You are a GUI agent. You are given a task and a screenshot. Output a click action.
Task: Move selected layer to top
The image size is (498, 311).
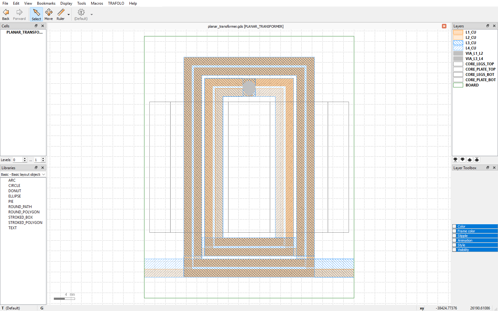click(477, 160)
